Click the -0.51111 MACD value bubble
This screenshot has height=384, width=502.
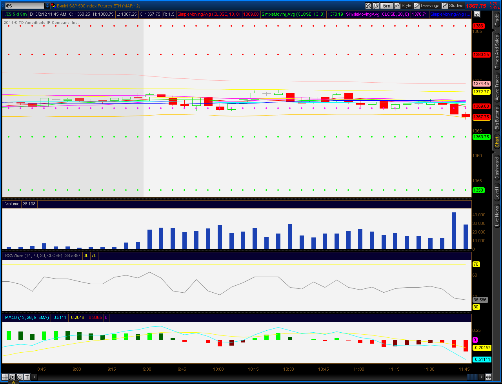(x=482, y=359)
